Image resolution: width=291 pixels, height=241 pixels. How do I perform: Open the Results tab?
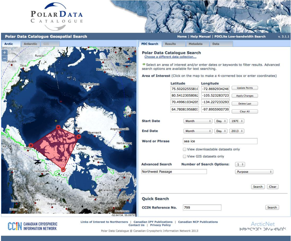click(170, 44)
